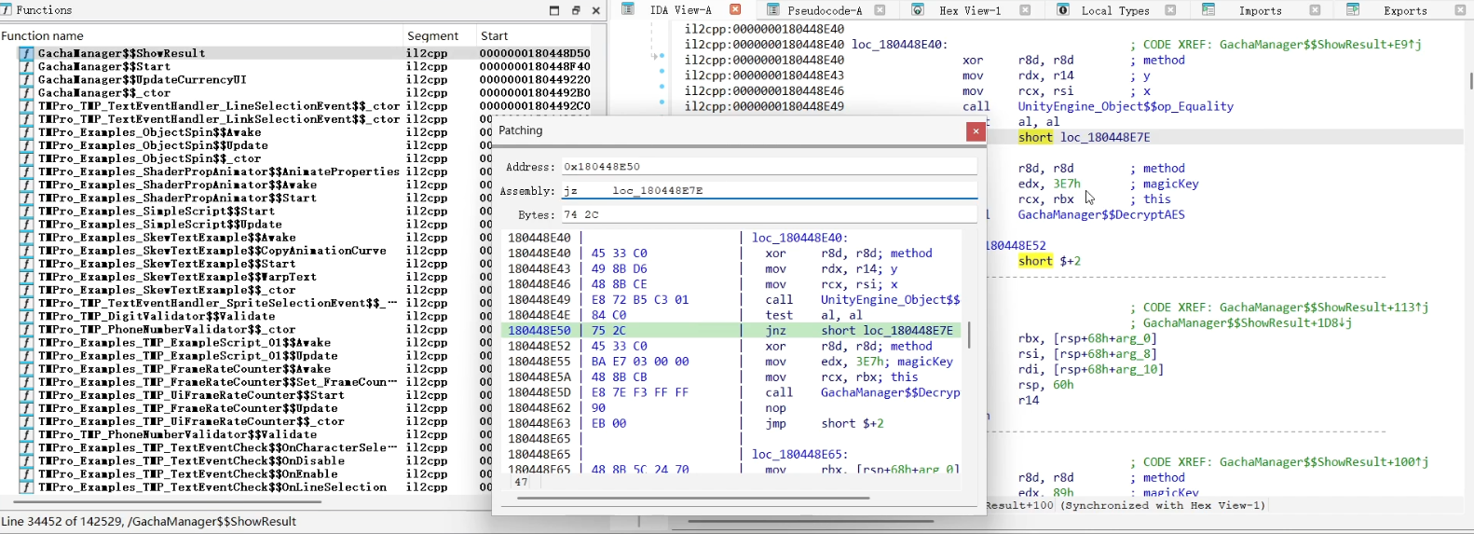Select GachaManager$$UpdateCurrencyUI in the function list
Viewport: 1474px width, 534px height.
pos(142,80)
